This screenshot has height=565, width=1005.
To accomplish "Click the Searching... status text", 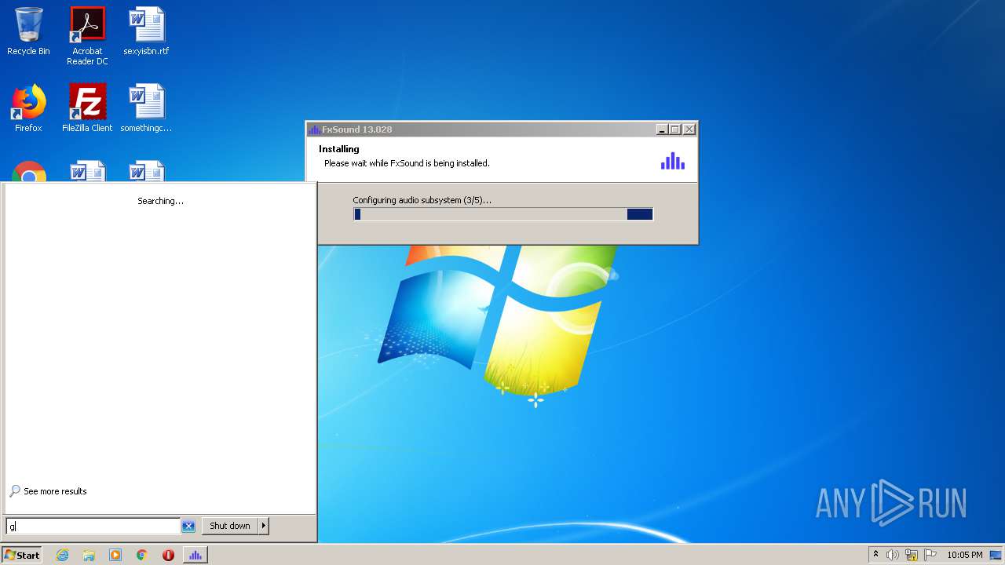I will [x=160, y=201].
